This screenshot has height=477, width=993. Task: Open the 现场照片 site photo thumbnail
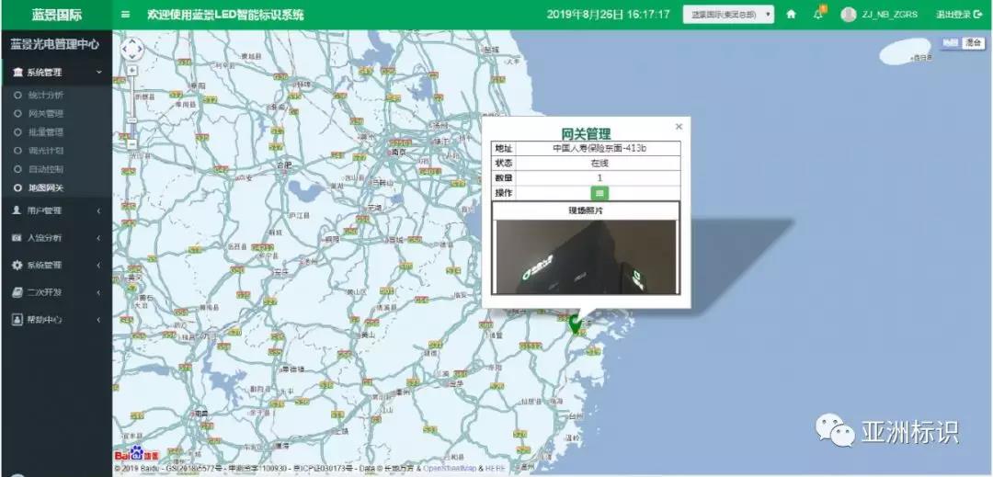coord(586,256)
